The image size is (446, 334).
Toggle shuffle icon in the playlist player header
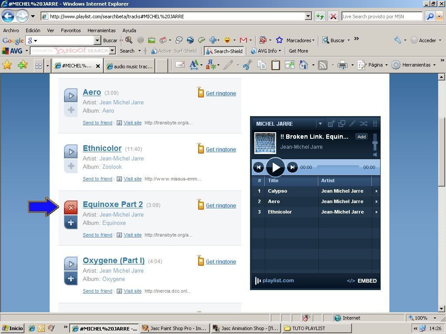tap(363, 124)
